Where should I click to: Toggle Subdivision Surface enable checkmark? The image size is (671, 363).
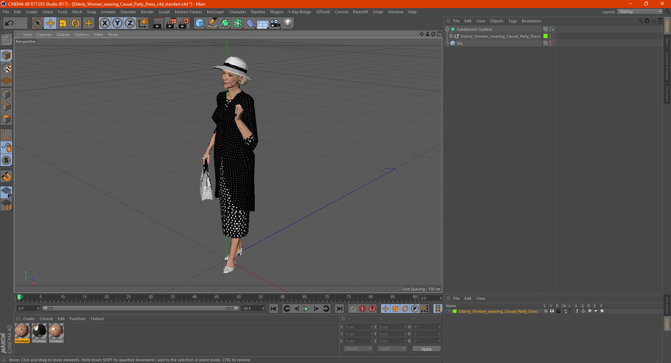tap(553, 30)
